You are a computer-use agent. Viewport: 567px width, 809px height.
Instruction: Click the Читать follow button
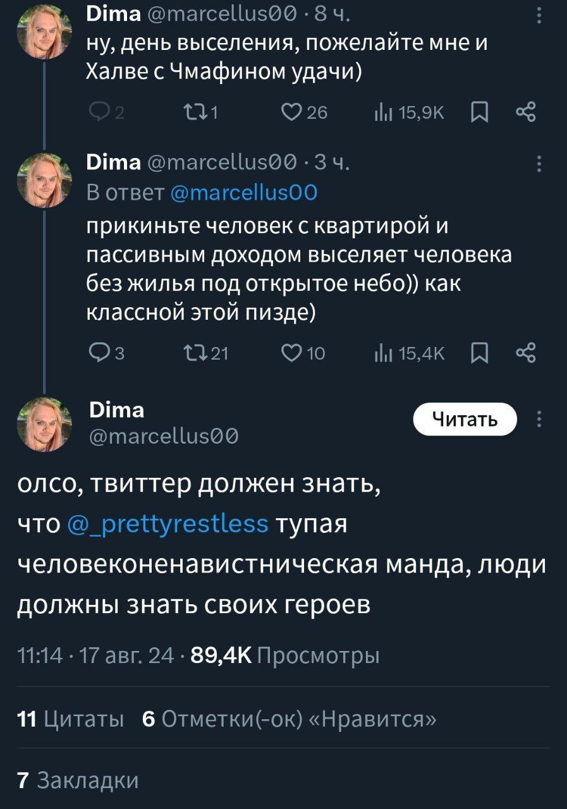pyautogui.click(x=465, y=419)
